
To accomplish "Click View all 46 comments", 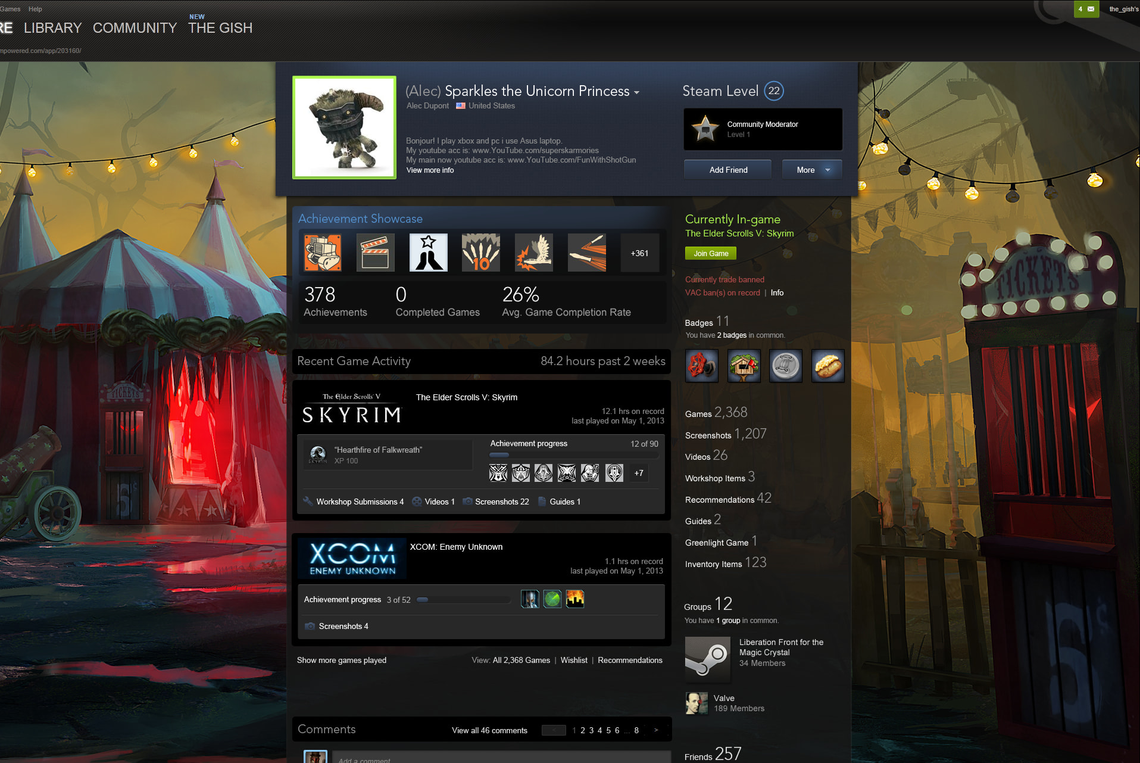I will [x=489, y=730].
